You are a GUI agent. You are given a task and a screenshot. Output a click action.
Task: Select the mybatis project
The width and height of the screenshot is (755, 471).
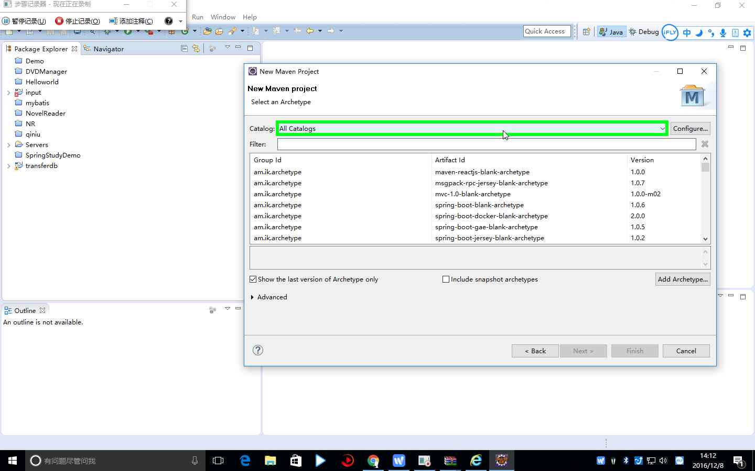(x=32, y=103)
